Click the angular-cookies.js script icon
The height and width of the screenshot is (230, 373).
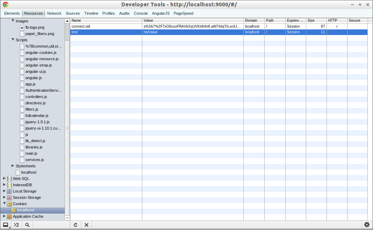pyautogui.click(x=22, y=53)
